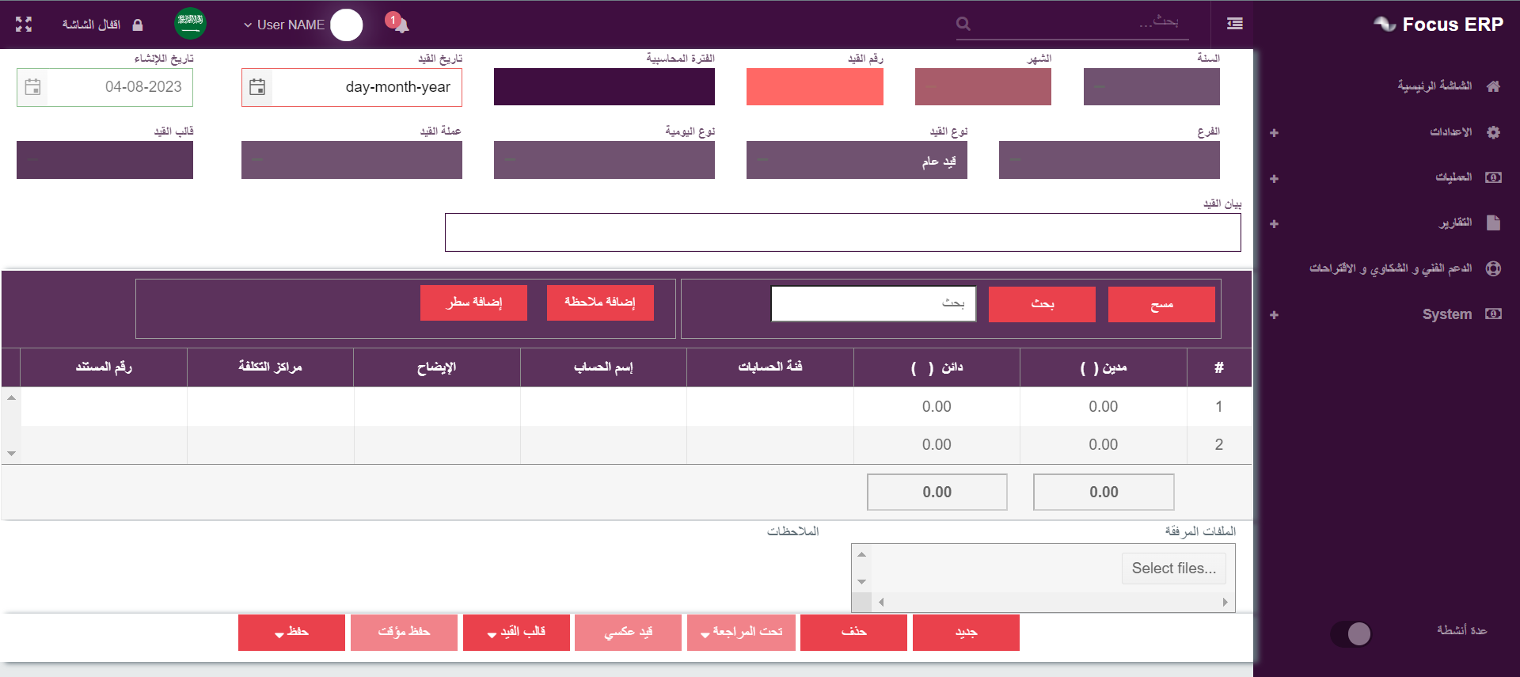
Task: Click the lock screen padlock icon
Action: [x=138, y=25]
